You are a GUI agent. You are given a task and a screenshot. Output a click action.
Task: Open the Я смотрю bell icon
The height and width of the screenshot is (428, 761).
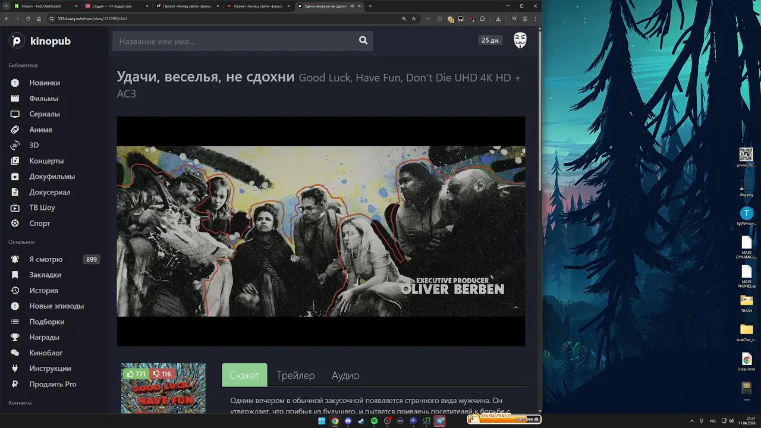point(15,259)
